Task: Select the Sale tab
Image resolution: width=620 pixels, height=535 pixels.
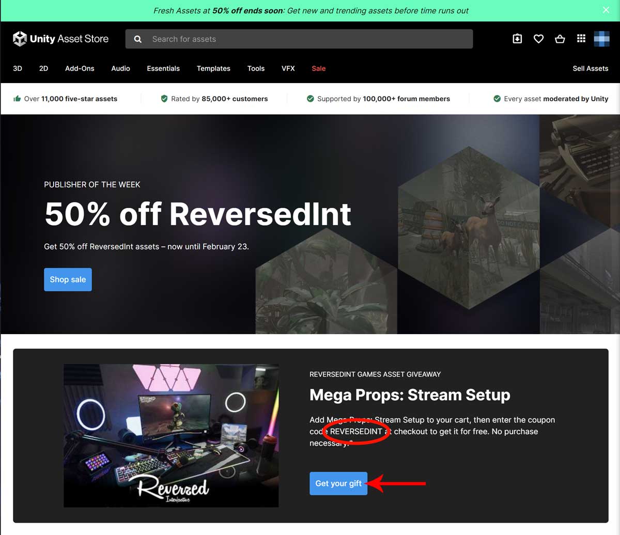Action: click(318, 68)
